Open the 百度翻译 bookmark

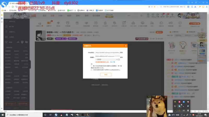100,10
